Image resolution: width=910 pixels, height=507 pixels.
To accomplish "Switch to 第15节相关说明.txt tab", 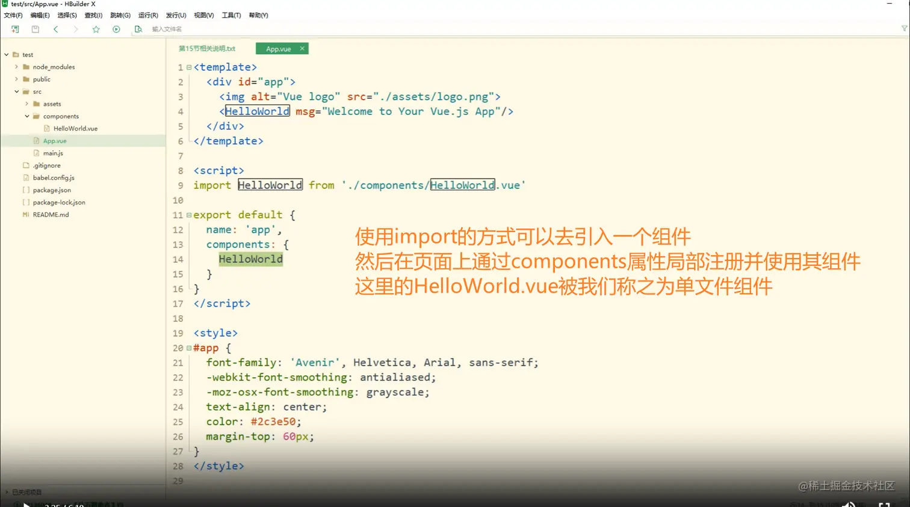I will 207,49.
